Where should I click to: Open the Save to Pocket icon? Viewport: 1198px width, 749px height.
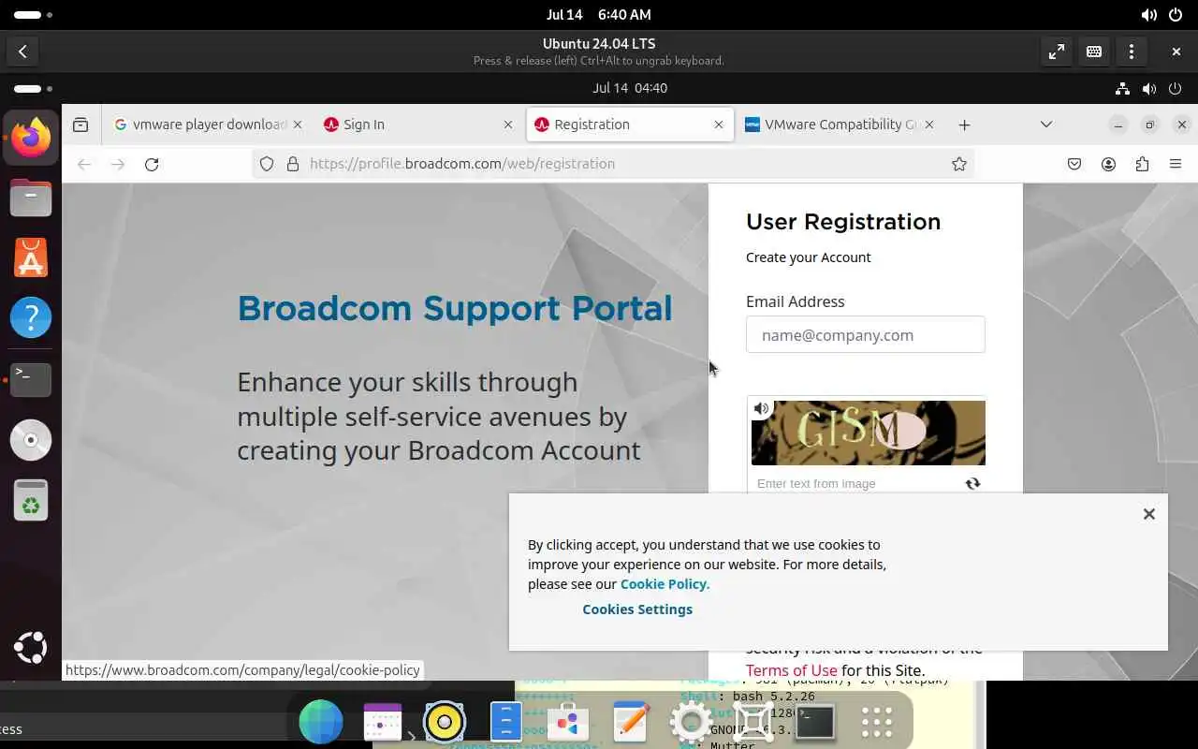pyautogui.click(x=1074, y=164)
